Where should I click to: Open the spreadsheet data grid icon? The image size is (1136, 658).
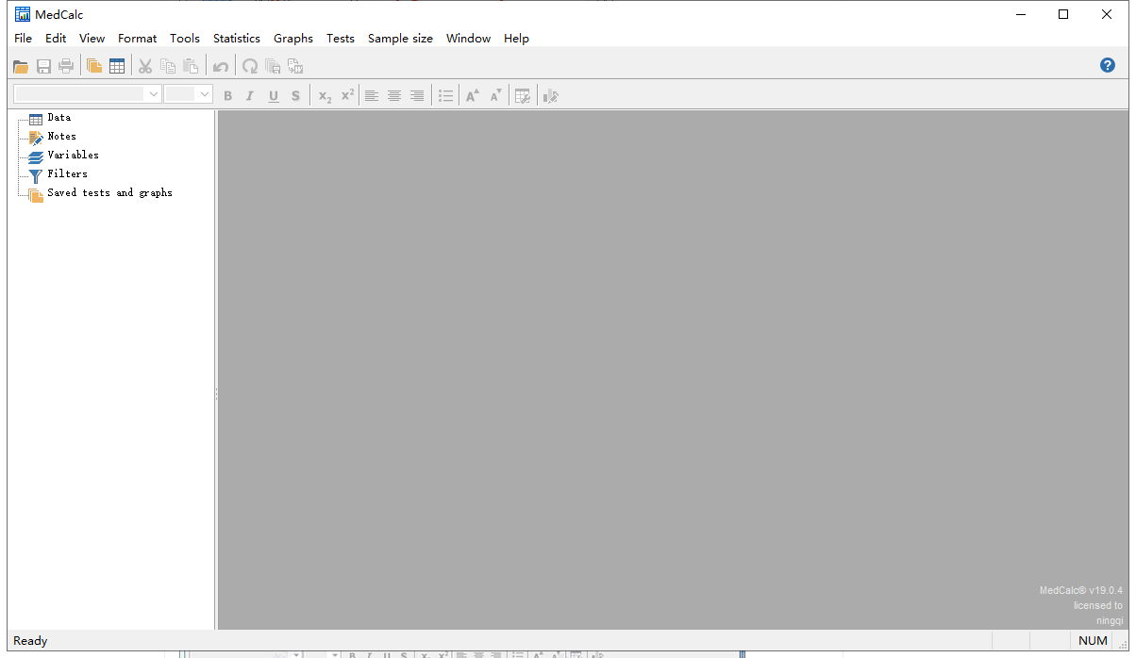click(117, 66)
